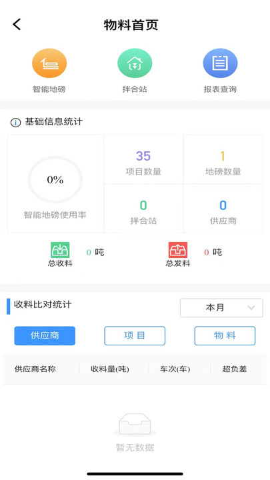Tap the 超负差 column header

(235, 369)
